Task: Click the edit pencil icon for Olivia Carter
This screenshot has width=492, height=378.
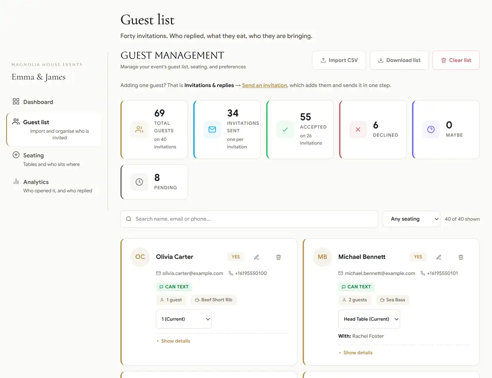Action: pos(257,257)
